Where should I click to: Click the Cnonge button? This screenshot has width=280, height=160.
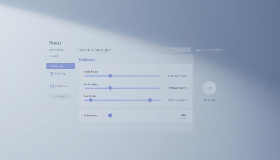coord(60,96)
